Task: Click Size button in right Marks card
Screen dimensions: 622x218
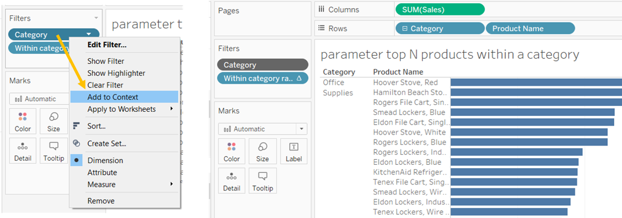Action: [x=263, y=151]
